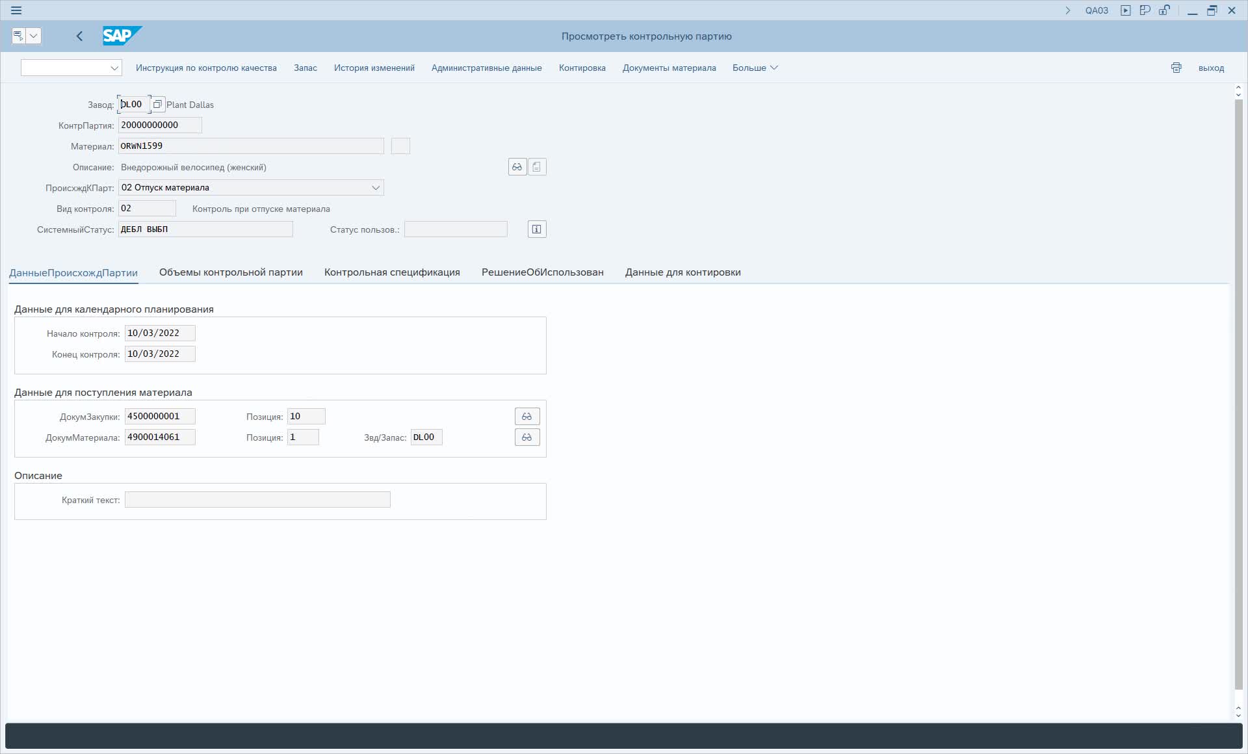Viewport: 1248px width, 754px height.
Task: Click the new session icon in title bar
Action: (x=1145, y=10)
